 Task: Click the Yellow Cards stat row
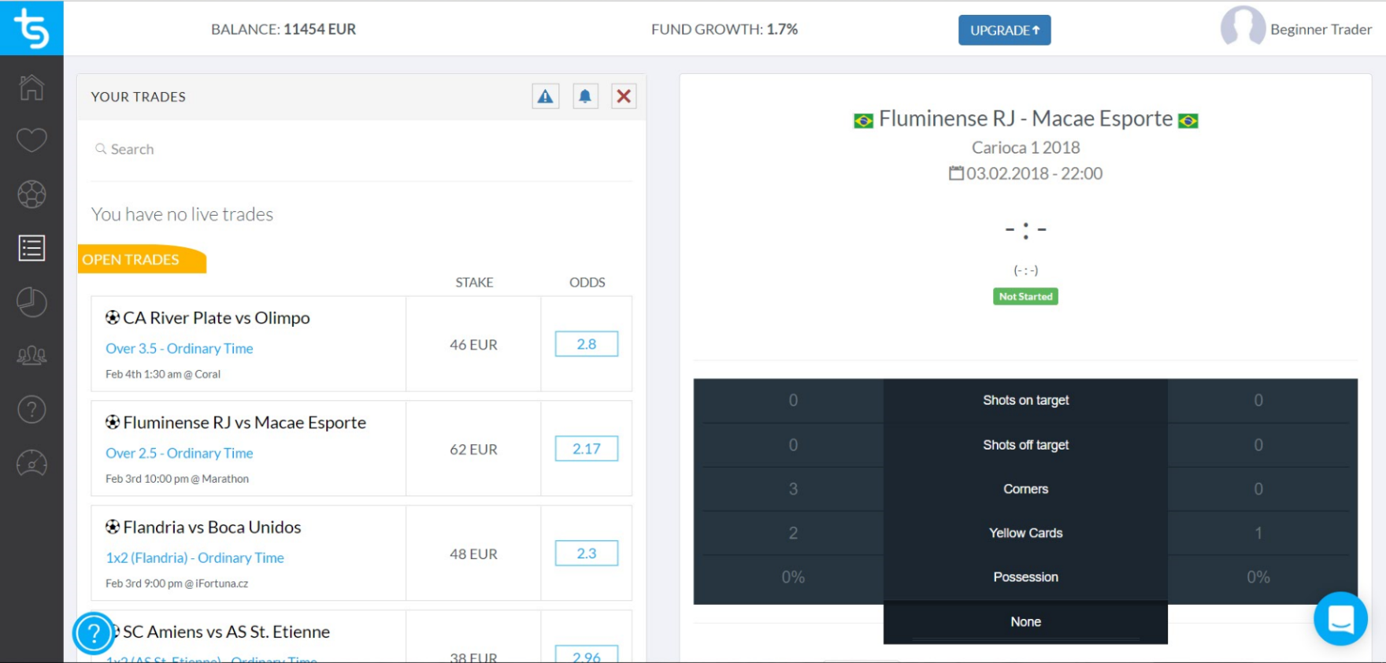[1025, 533]
